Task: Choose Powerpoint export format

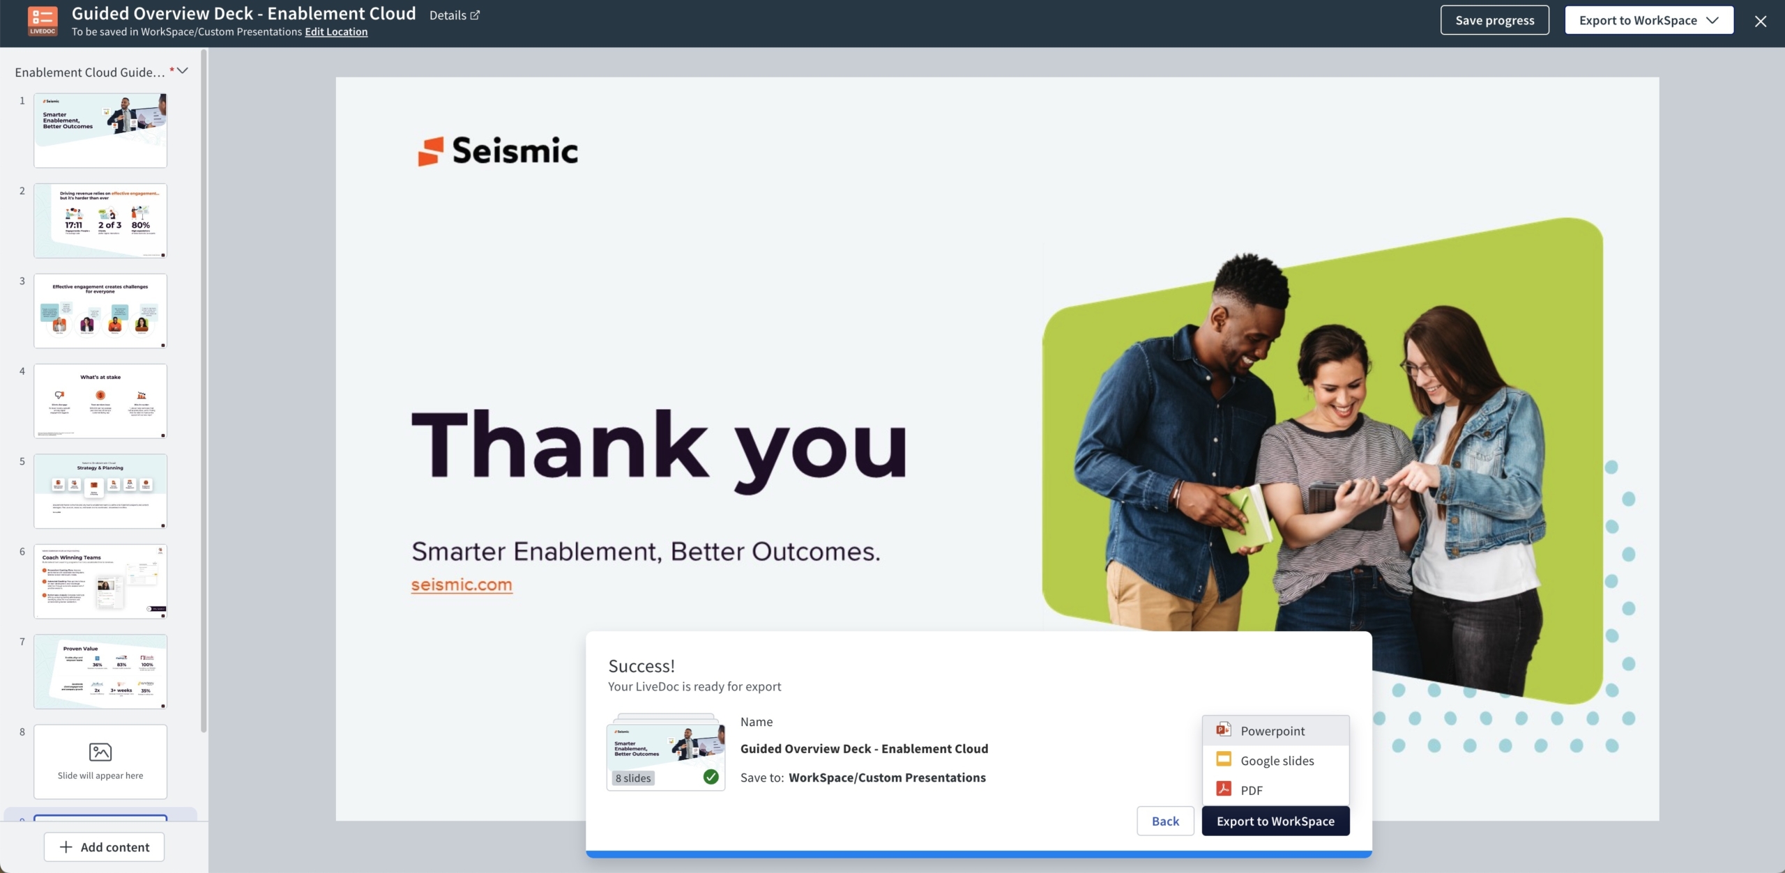Action: (x=1275, y=731)
